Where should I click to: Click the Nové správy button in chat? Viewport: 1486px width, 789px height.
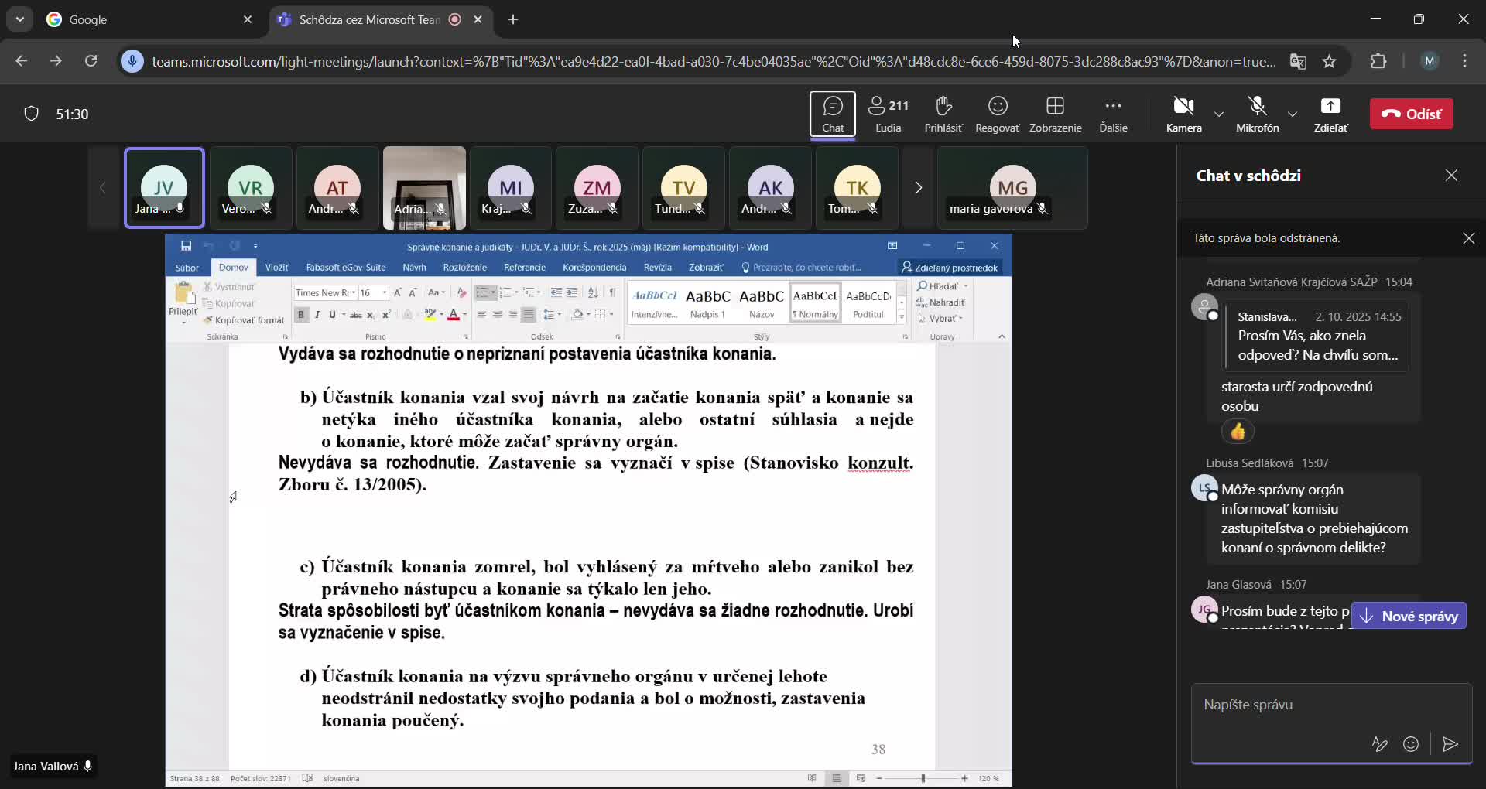point(1409,617)
